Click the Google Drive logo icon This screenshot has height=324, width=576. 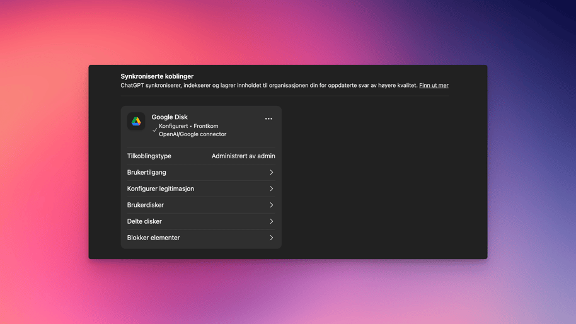(136, 121)
